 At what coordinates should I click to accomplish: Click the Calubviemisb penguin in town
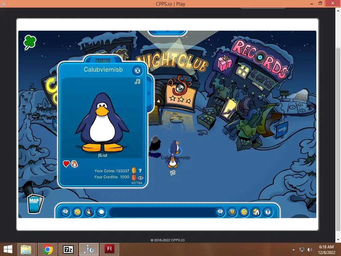tap(175, 147)
